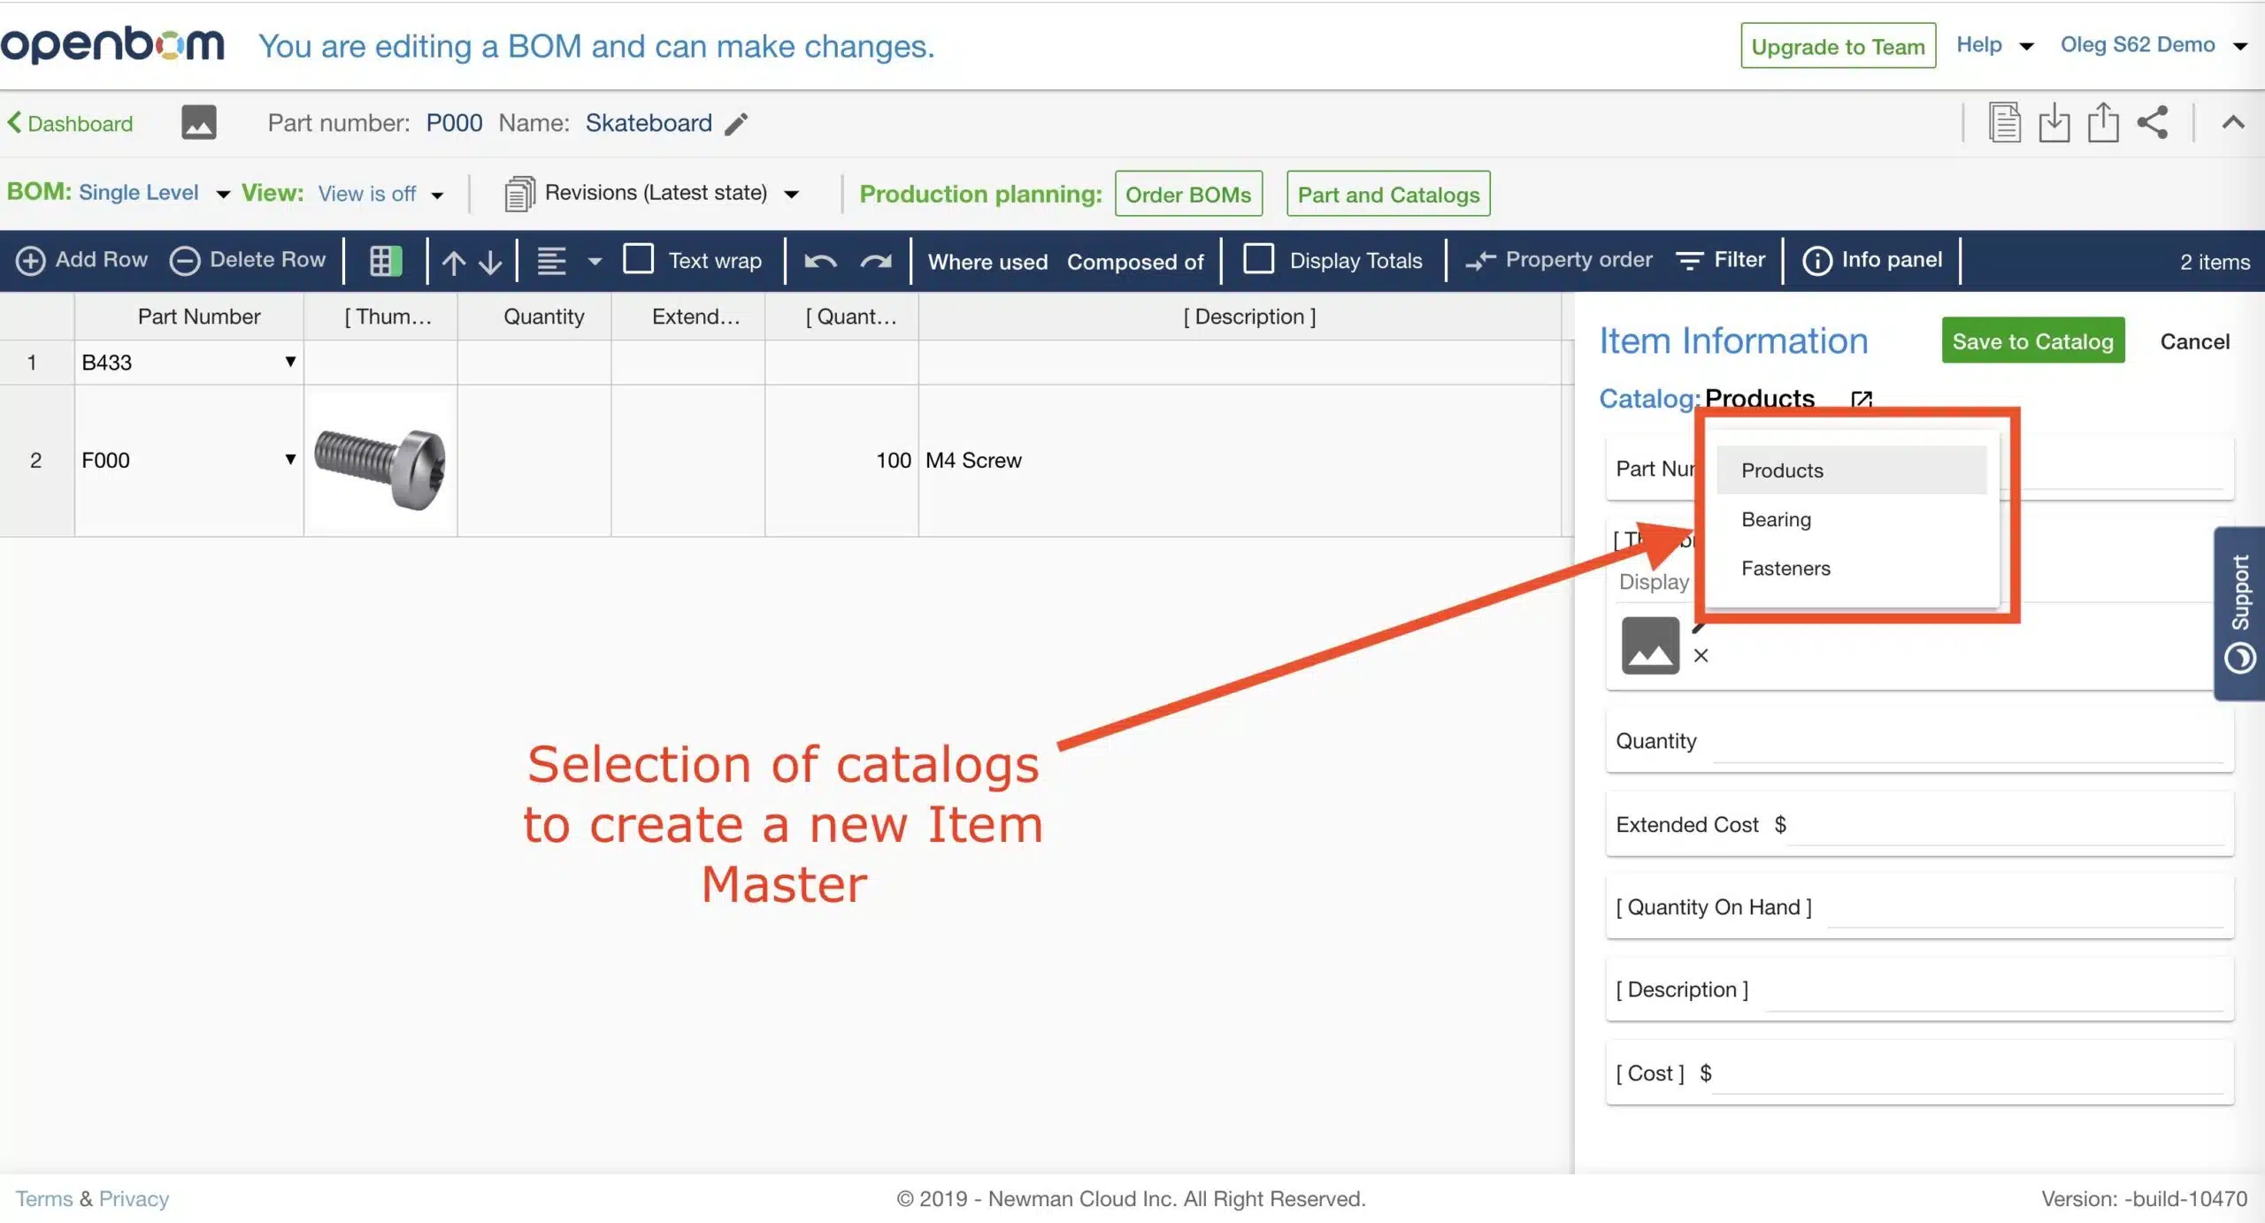The image size is (2265, 1223).
Task: Click the spreadsheet grid view icon
Action: [x=386, y=261]
